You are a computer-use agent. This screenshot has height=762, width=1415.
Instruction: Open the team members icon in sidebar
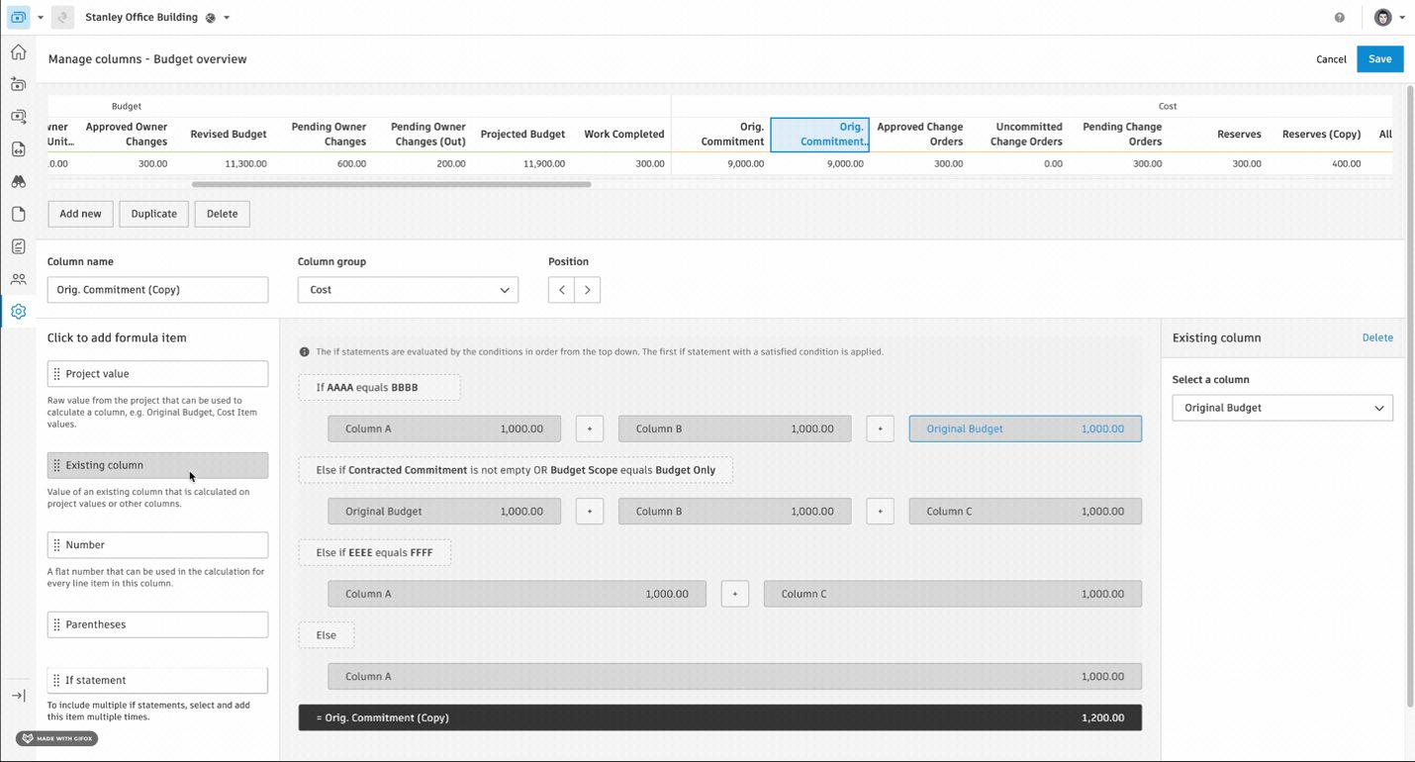[x=18, y=278]
